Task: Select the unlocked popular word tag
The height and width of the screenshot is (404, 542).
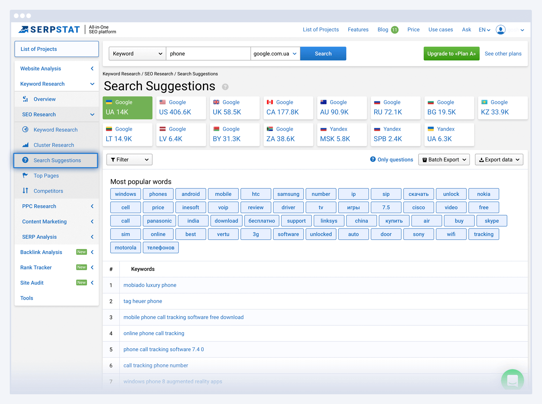Action: click(x=321, y=234)
